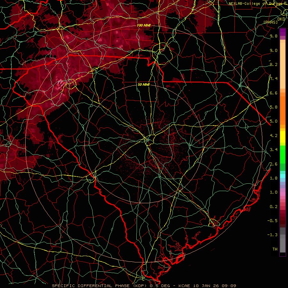Click the 1.0 value on the color scale
Image resolution: width=288 pixels, height=288 pixels.
pyautogui.click(x=274, y=192)
